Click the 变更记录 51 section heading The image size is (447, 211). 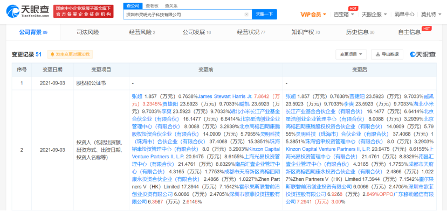(26, 54)
